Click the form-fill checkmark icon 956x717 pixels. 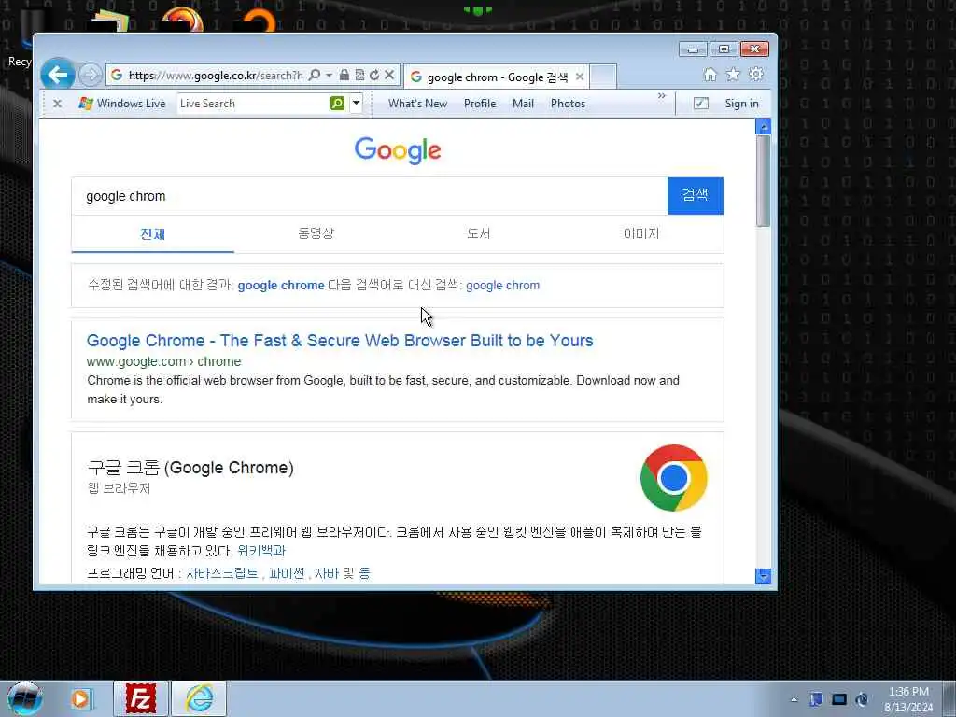(701, 104)
